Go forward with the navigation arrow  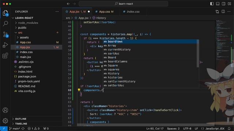[74, 4]
